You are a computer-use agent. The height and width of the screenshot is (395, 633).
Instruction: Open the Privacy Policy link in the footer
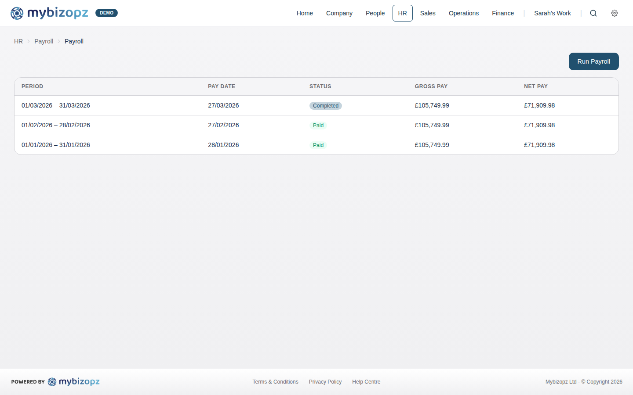point(325,381)
